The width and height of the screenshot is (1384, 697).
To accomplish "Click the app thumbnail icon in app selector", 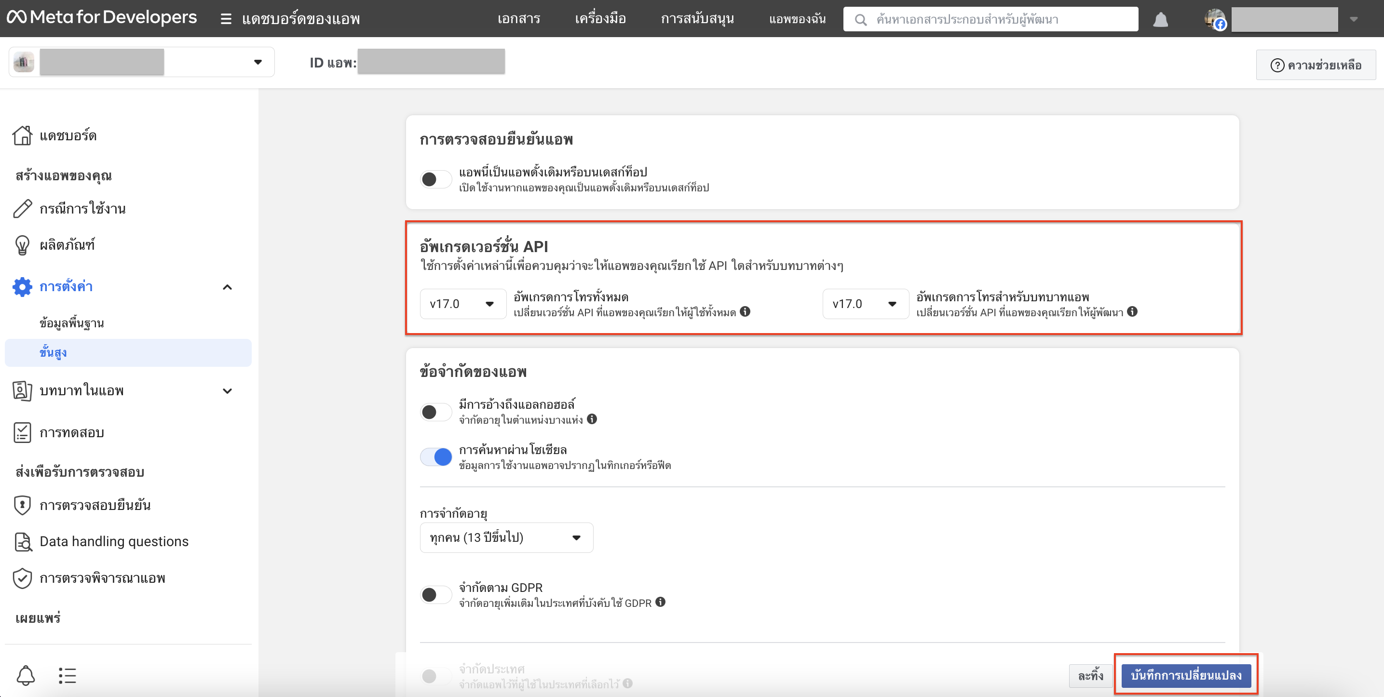I will point(24,62).
